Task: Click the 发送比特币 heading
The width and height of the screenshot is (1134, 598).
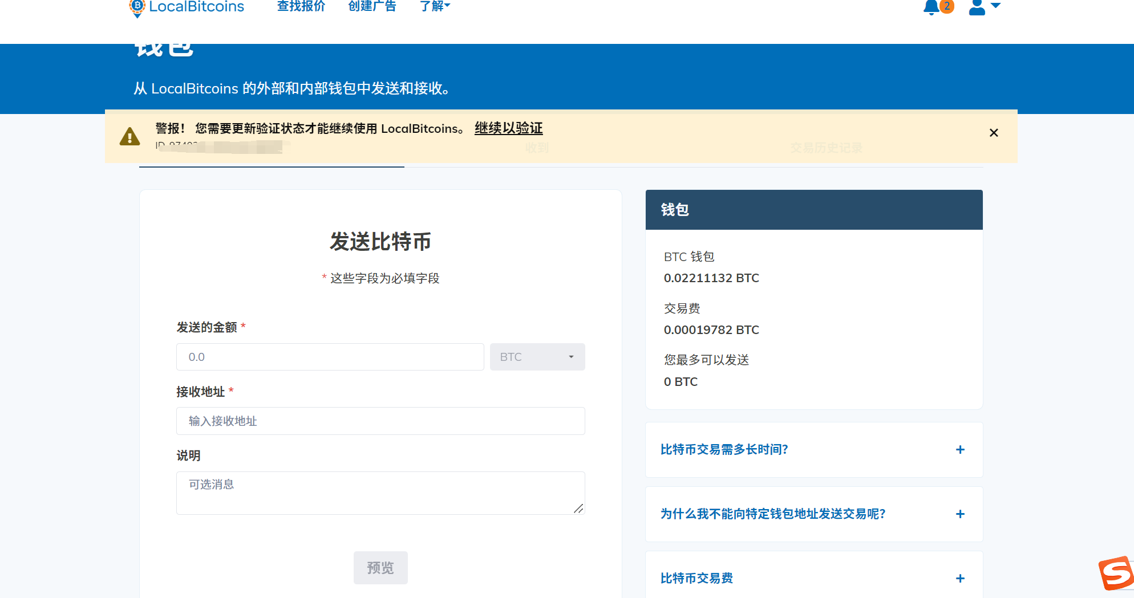Action: (380, 242)
